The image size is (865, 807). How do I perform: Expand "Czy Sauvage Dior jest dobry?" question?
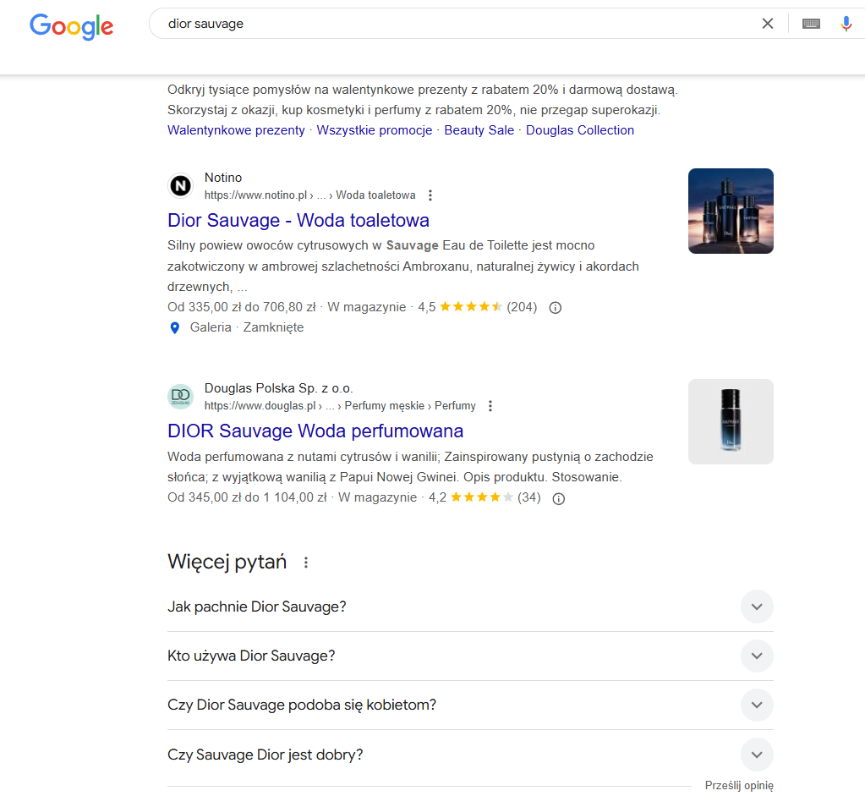tap(470, 755)
